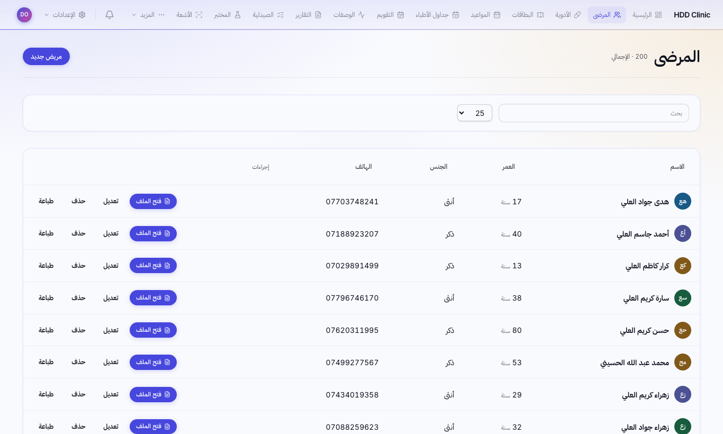Open جداول الأطباء doctors schedules tab
The width and height of the screenshot is (723, 434).
(x=437, y=15)
